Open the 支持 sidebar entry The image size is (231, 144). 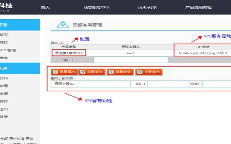click(4, 42)
